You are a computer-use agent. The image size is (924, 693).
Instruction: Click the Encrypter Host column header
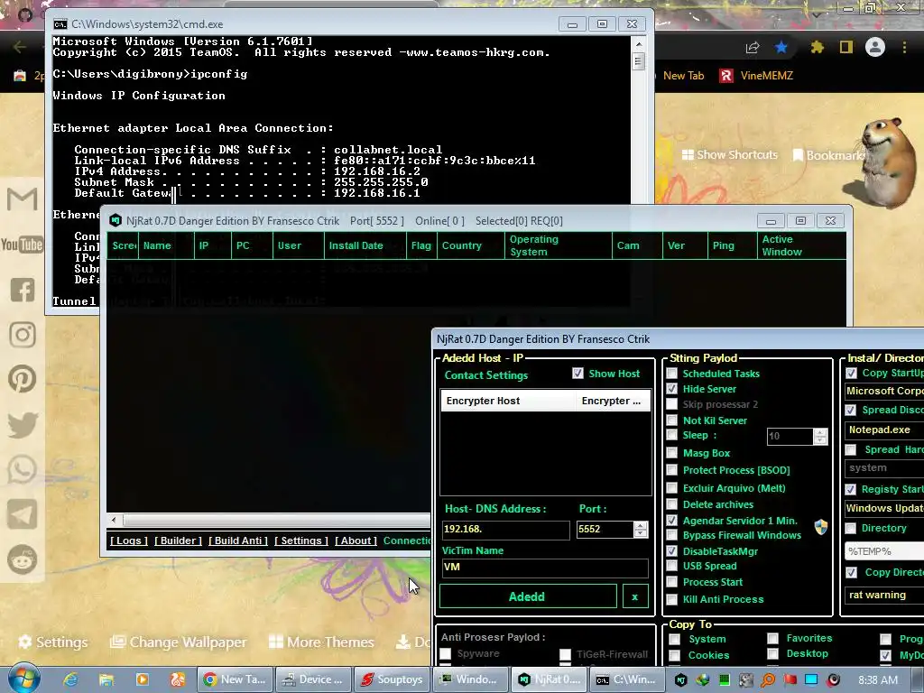click(508, 401)
